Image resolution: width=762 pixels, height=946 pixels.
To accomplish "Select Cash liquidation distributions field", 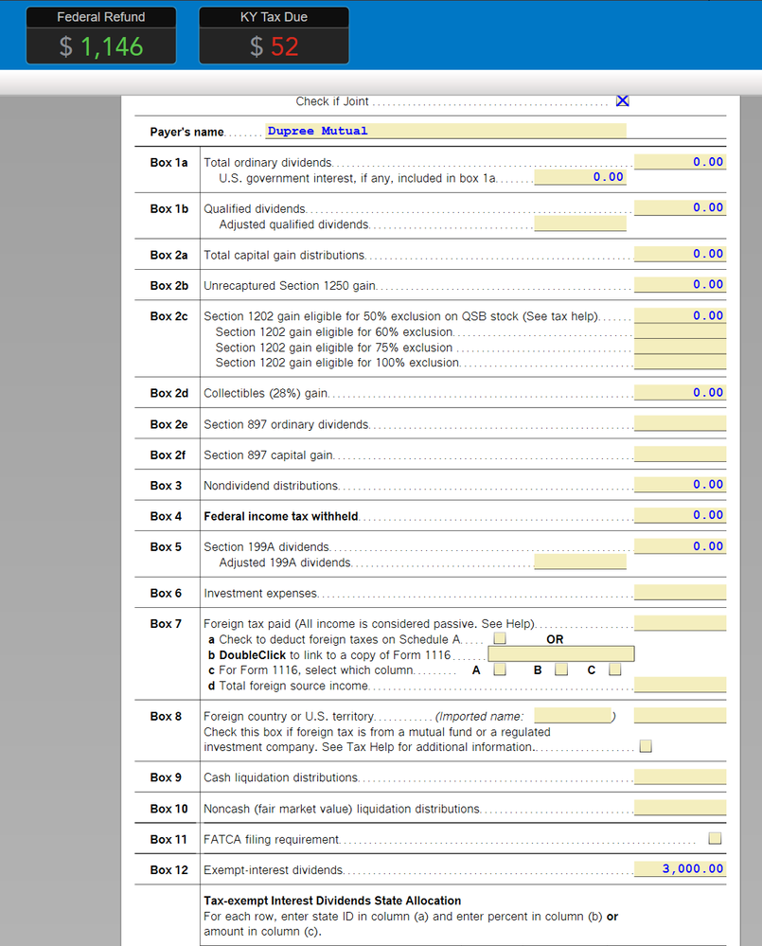I will [x=680, y=777].
